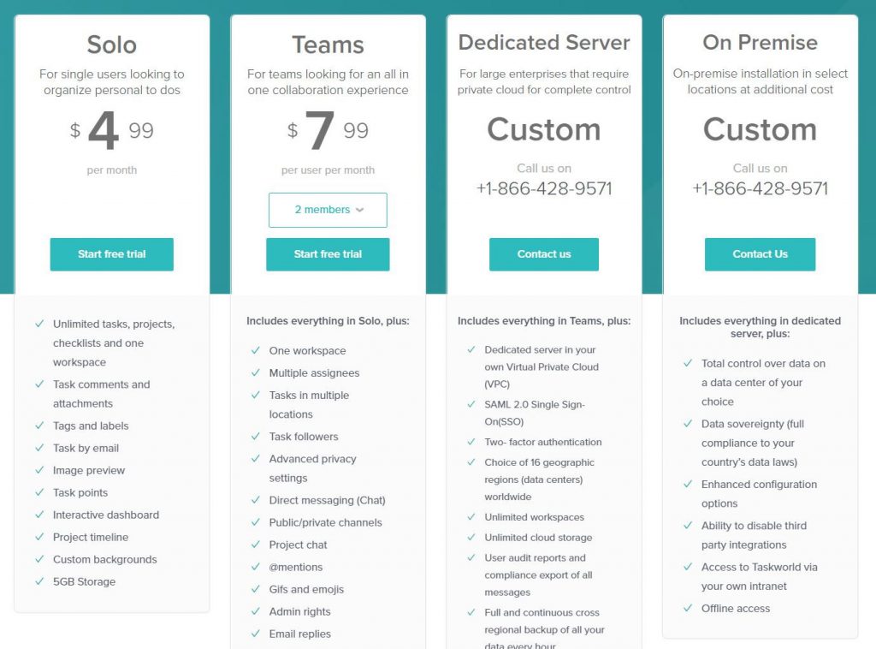Select the checkmark next to Admin rights
The height and width of the screenshot is (649, 876).
coord(256,611)
